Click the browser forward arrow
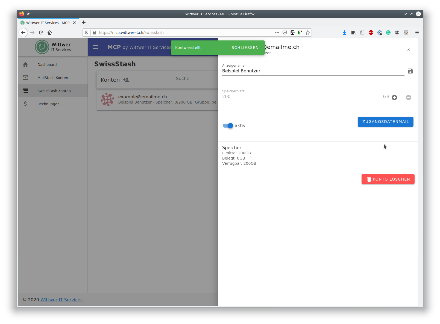 pyautogui.click(x=32, y=33)
